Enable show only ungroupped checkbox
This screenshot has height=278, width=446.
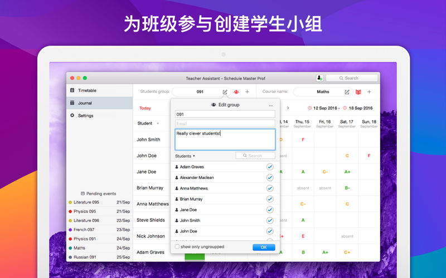coord(177,247)
